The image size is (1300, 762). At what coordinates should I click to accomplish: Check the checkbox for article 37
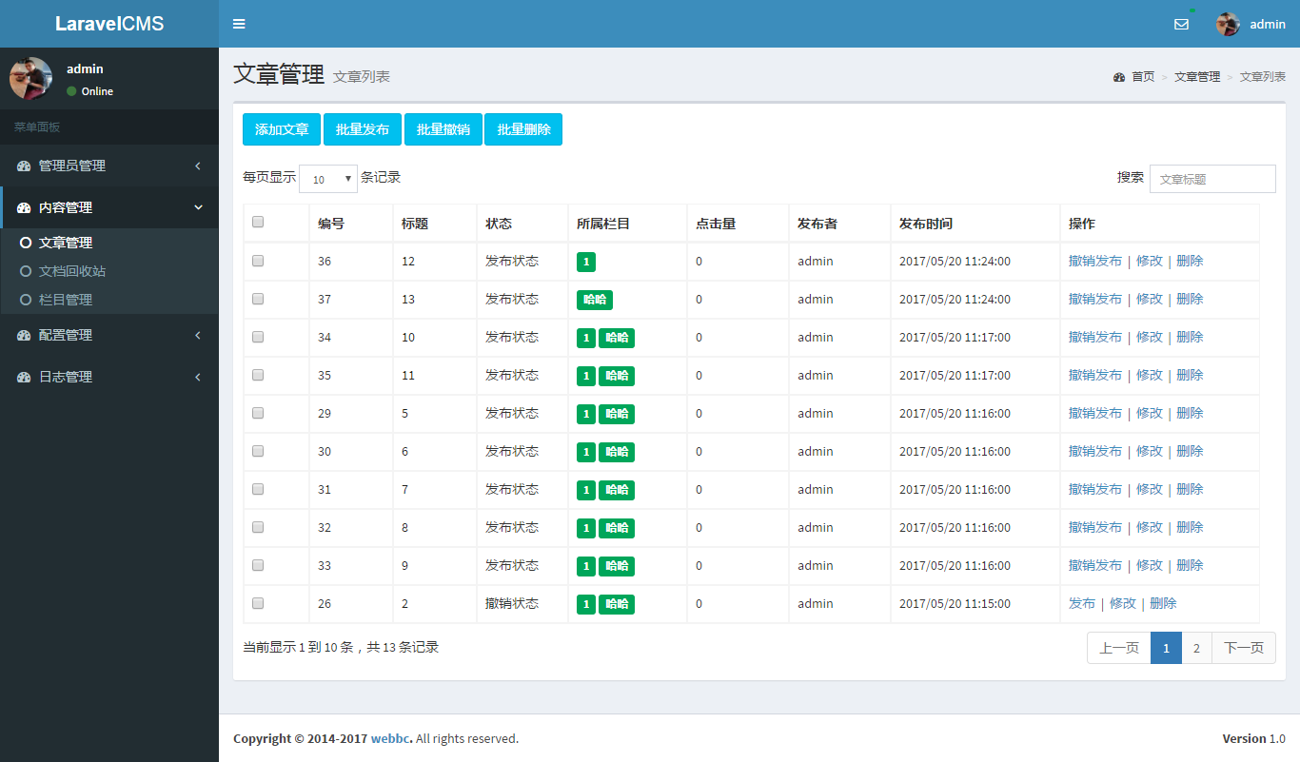258,299
